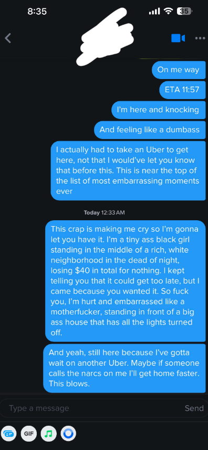The height and width of the screenshot is (450, 208).
Task: Select the message about taking an Uber
Action: click(128, 171)
